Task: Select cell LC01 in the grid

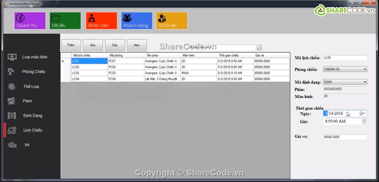Action: click(x=90, y=61)
